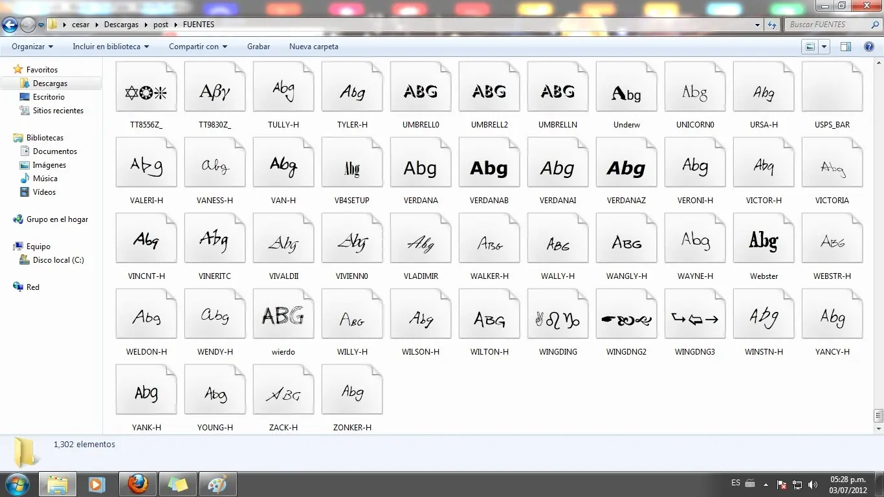Viewport: 884px width, 497px height.
Task: Select the VIVALDII script font file
Action: (x=283, y=247)
